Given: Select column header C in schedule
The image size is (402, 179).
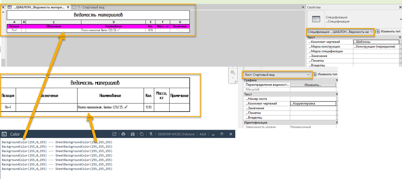Looking at the screenshot, I should [x=54, y=22].
